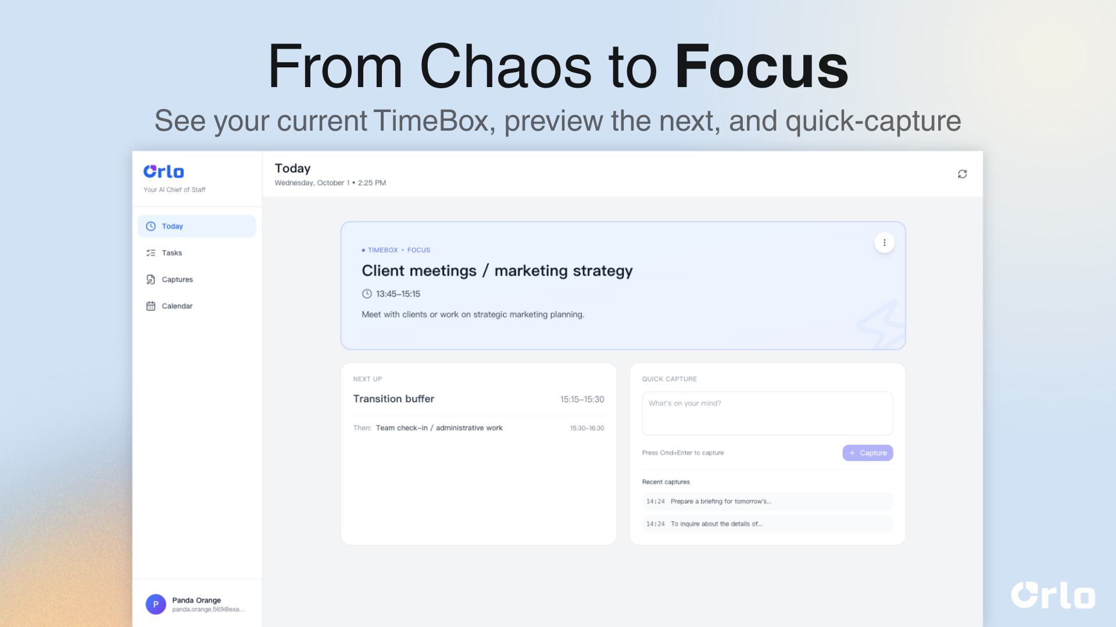The height and width of the screenshot is (627, 1116).
Task: Select the Transition buffer next-up item
Action: click(478, 399)
